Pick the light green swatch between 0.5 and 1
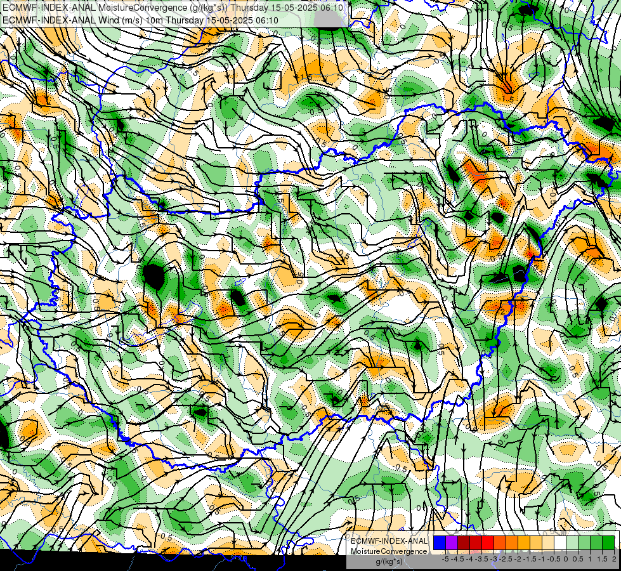This screenshot has width=621, height=571. click(x=584, y=542)
